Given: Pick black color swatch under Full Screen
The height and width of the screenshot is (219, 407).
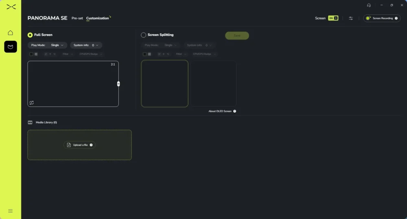Looking at the screenshot, I should (x=31, y=54).
